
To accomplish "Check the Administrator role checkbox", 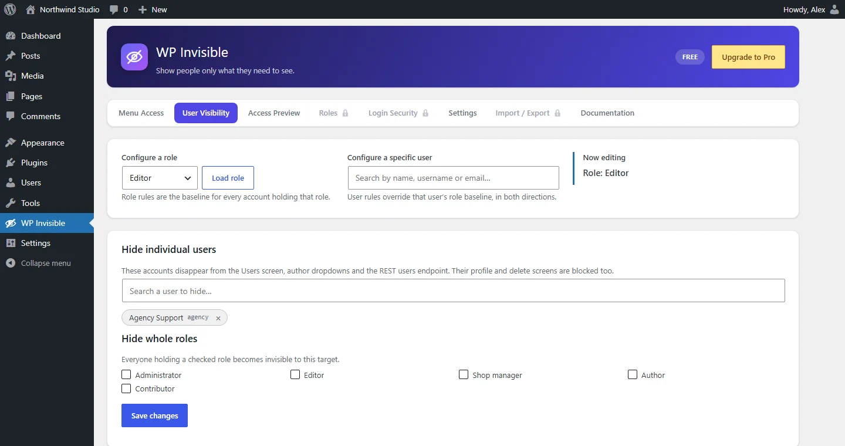I will point(126,374).
